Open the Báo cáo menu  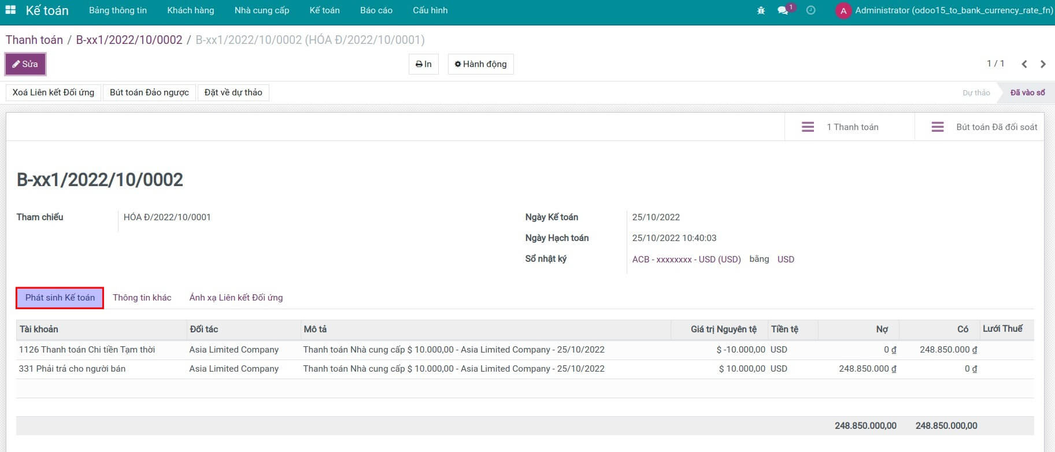(376, 10)
